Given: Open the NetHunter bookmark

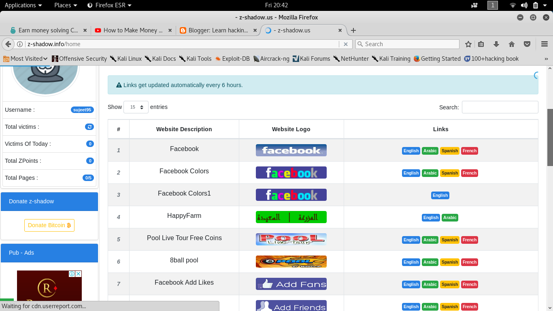Looking at the screenshot, I should tap(351, 59).
